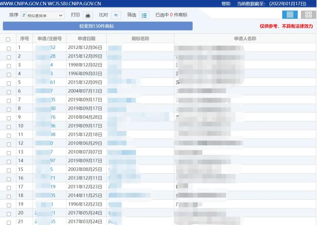Screen dimensions: 317x225
Task: Click the 申请/注册号 column header
Action: click(50, 39)
